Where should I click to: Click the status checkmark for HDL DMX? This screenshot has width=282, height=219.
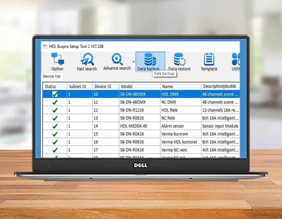pyautogui.click(x=55, y=94)
